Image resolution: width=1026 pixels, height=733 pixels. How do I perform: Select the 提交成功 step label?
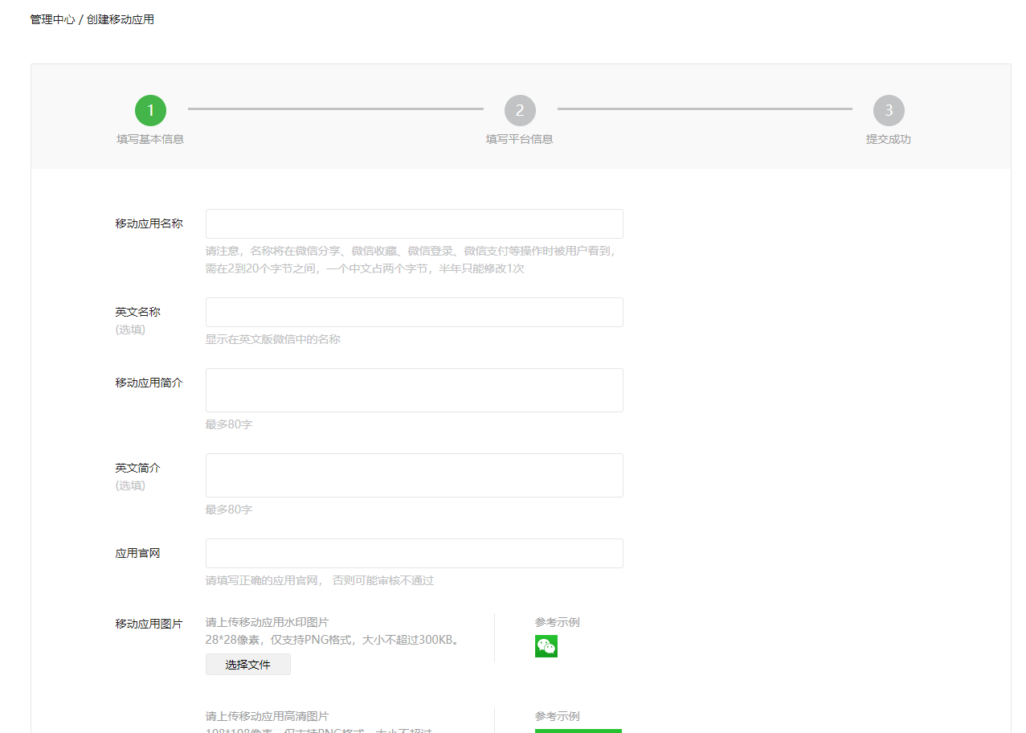pyautogui.click(x=889, y=139)
